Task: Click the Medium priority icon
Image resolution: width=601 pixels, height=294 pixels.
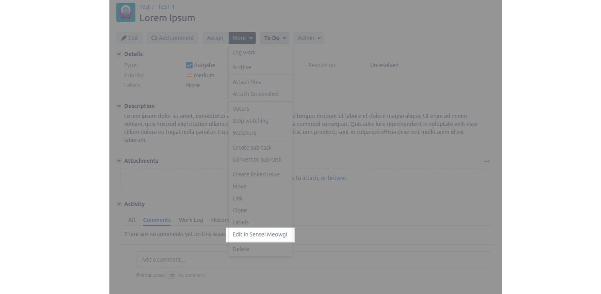Action: pos(189,75)
